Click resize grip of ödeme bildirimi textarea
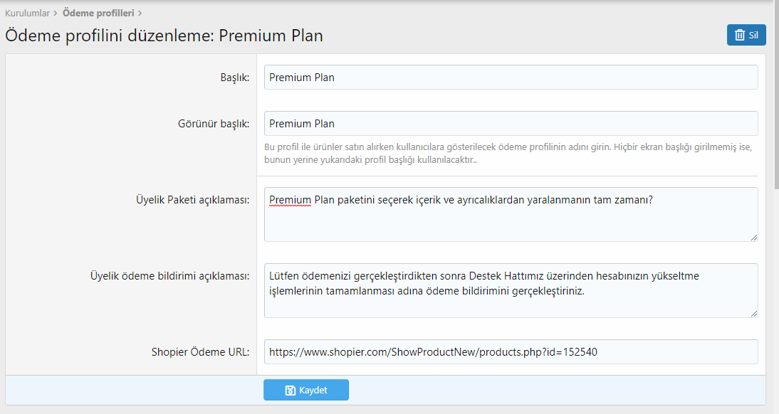 click(753, 313)
